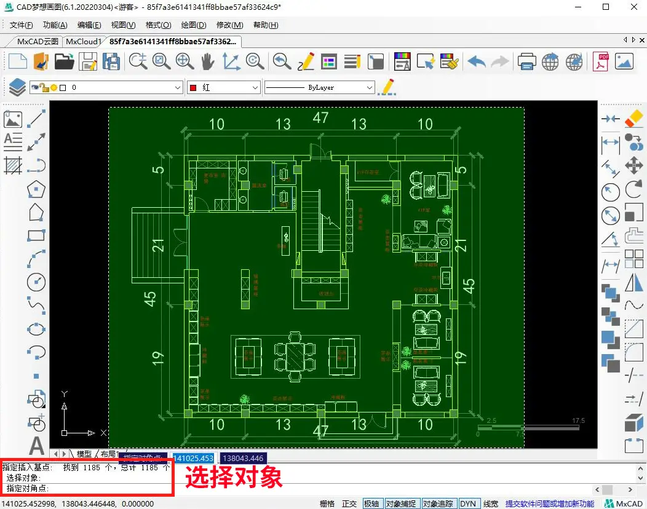
Task: Switch to the MxCAD云图 tab
Action: click(38, 42)
